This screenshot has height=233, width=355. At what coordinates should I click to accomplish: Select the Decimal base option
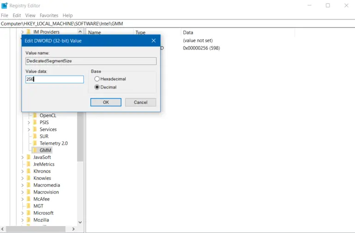pyautogui.click(x=97, y=87)
